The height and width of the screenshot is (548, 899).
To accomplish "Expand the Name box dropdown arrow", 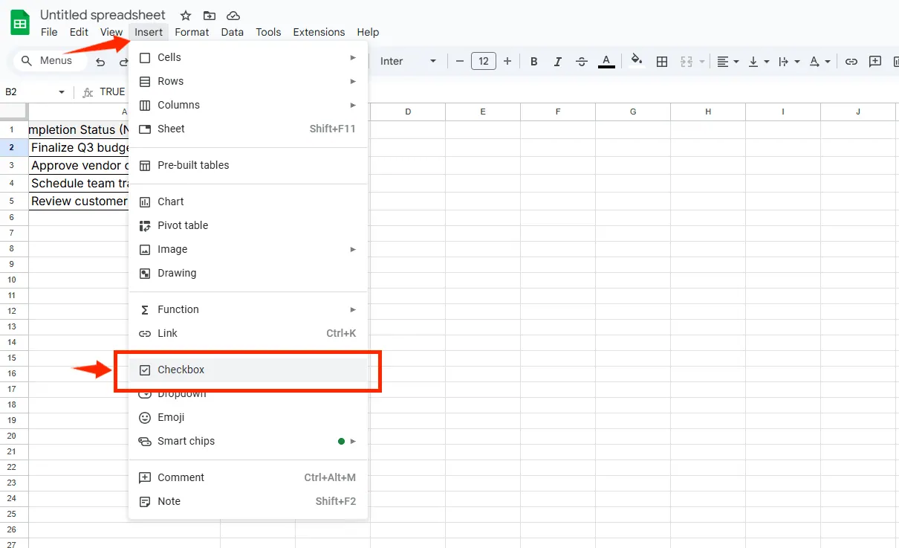I will [x=62, y=92].
